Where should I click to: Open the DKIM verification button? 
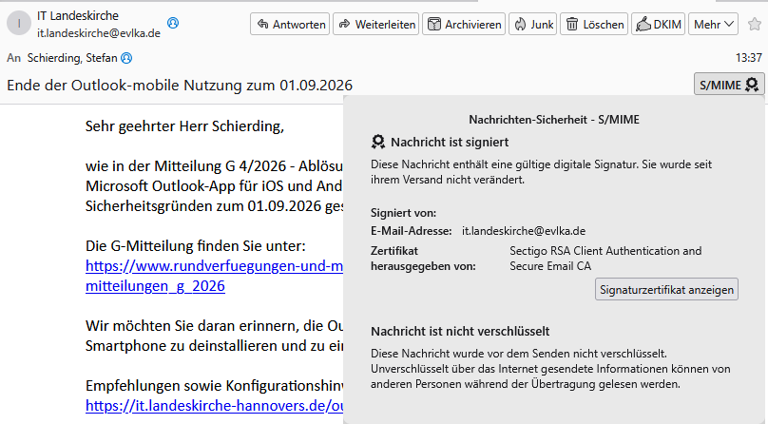click(657, 25)
